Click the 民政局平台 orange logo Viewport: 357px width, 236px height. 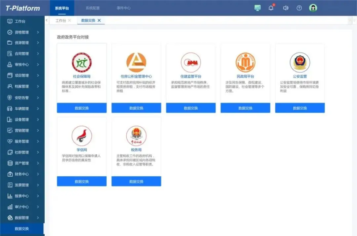coord(245,62)
